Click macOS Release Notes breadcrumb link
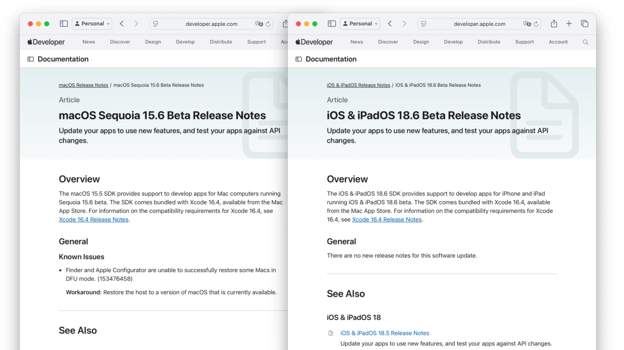The width and height of the screenshot is (624, 350). (83, 85)
